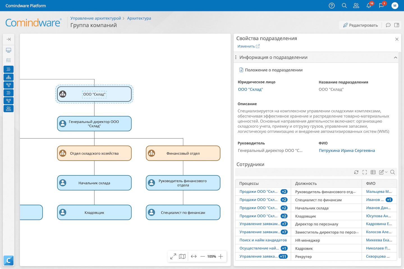The height and width of the screenshot is (269, 404).
Task: Open notifications bell with 10 badge
Action: (369, 6)
